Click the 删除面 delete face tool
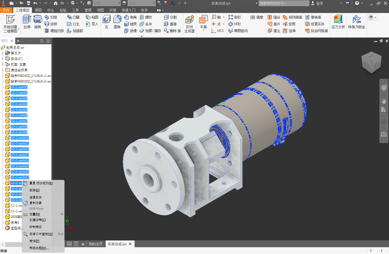This screenshot has width=389, height=254. [x=172, y=31]
